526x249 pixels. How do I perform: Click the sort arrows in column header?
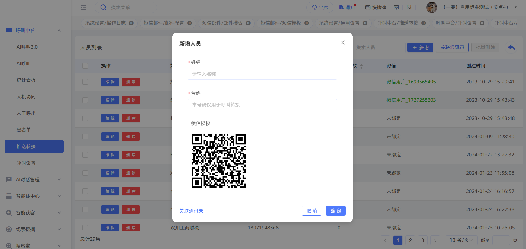[361, 66]
